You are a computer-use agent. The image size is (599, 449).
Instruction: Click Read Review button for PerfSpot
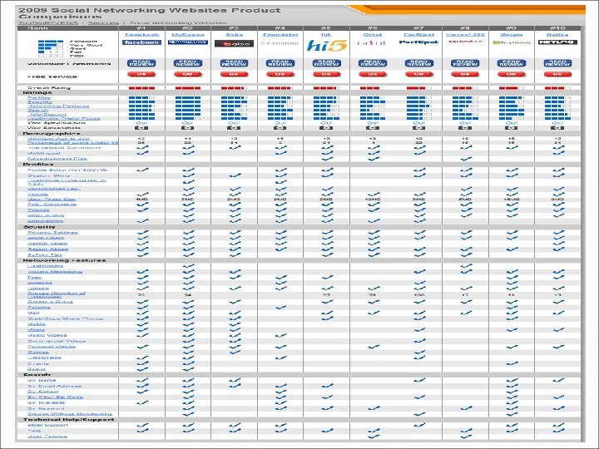pos(419,63)
